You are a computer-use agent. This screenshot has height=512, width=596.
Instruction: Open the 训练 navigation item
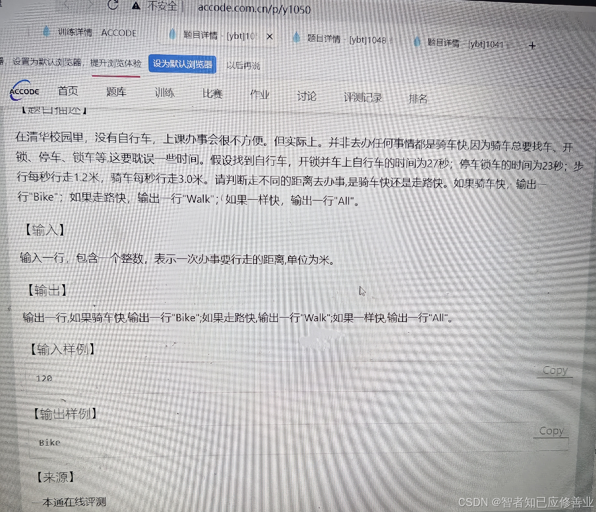pyautogui.click(x=164, y=93)
